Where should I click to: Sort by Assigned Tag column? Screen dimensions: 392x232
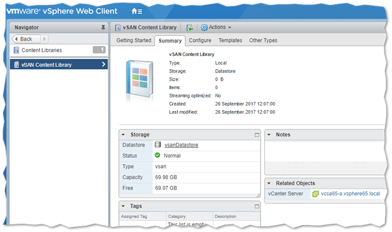point(143,216)
